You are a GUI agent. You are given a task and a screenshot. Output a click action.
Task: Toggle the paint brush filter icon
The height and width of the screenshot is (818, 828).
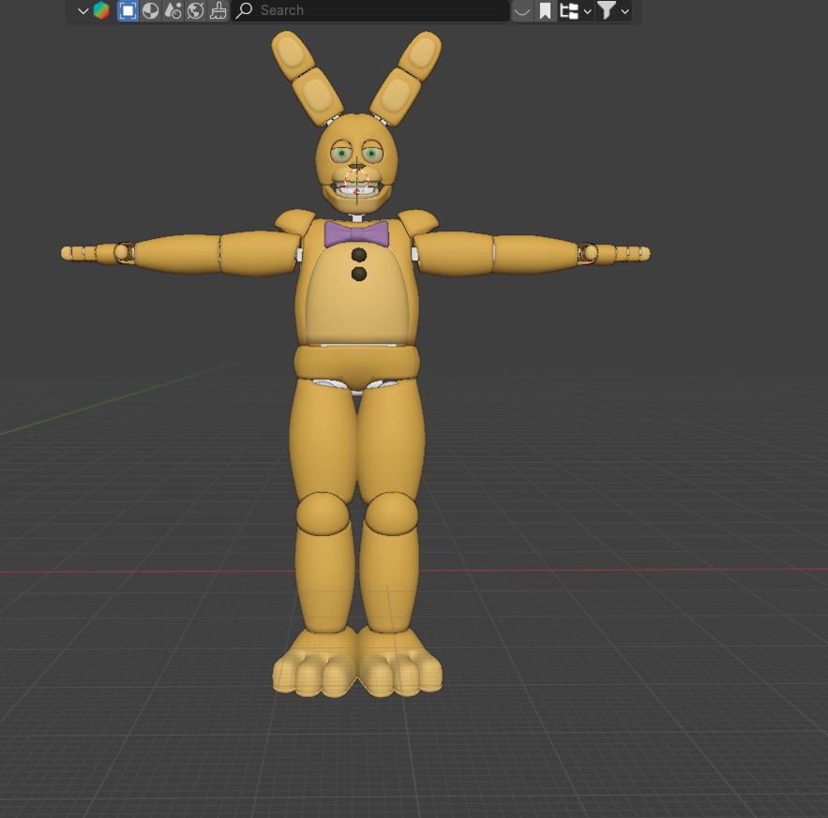point(218,10)
